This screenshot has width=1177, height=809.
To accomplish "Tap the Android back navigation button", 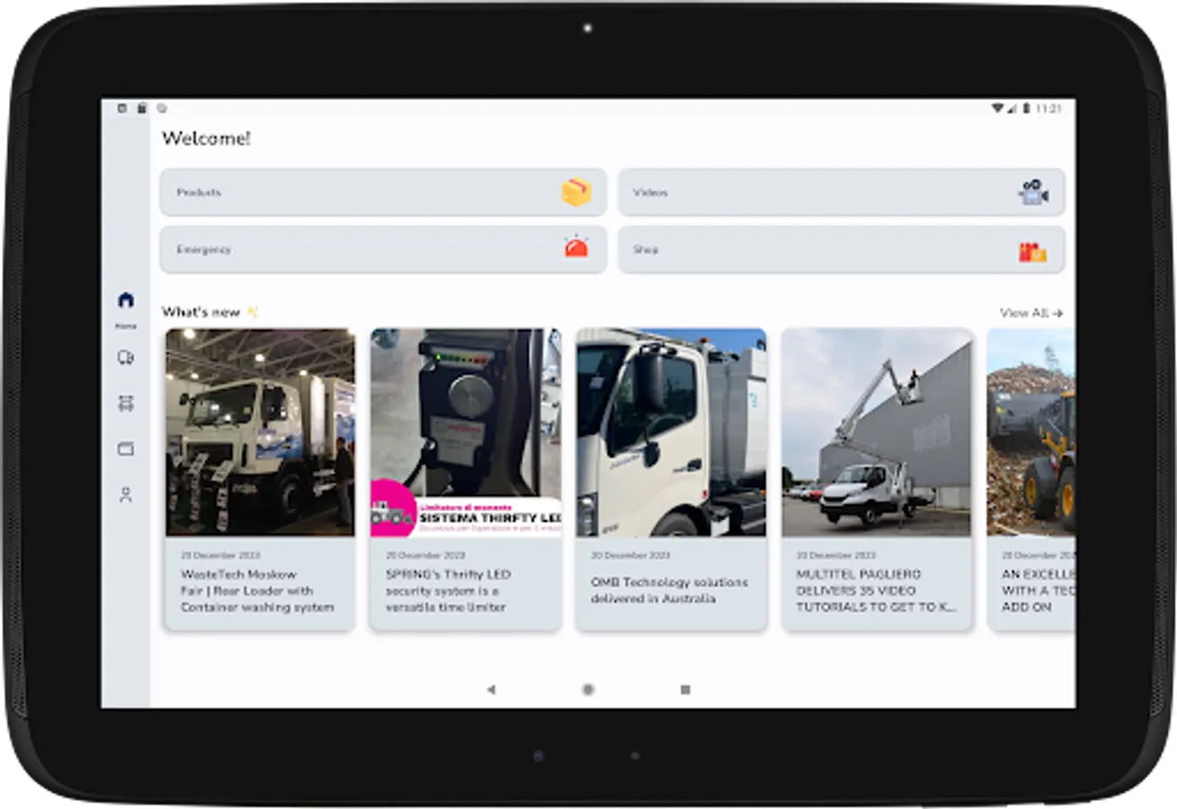I will [x=491, y=688].
